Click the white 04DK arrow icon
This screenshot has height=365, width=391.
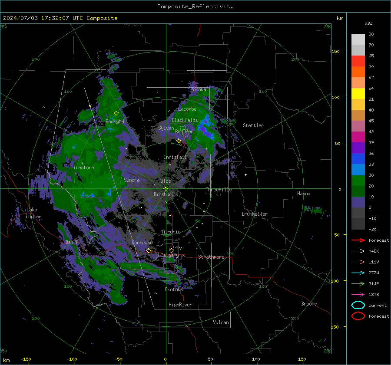pos(358,251)
